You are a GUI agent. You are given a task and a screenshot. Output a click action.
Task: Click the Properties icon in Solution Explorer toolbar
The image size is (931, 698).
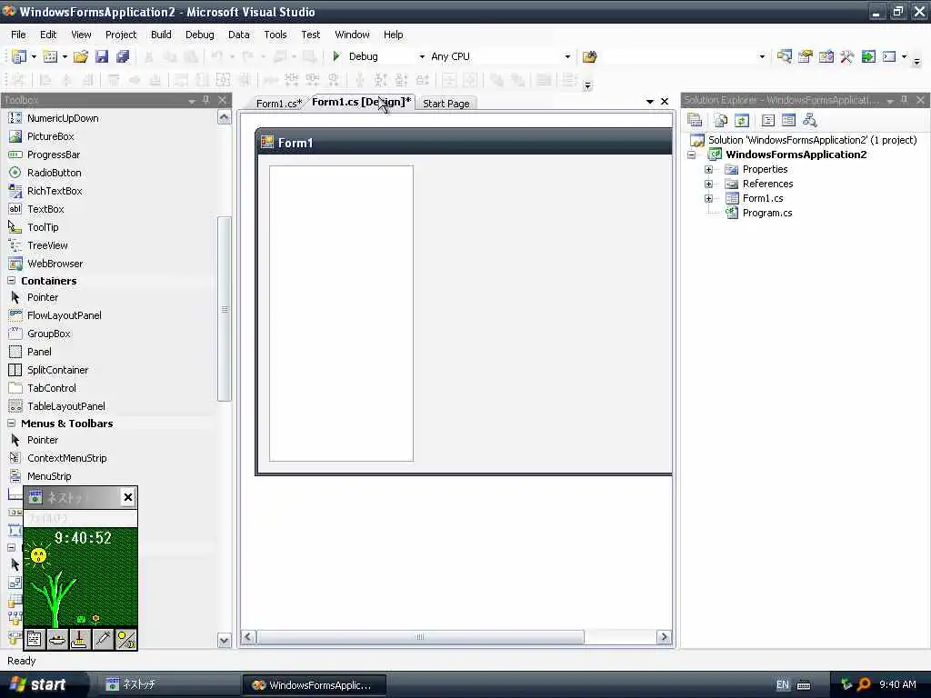pos(695,121)
